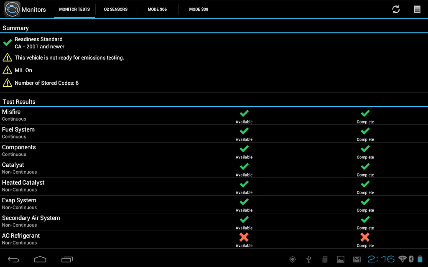Tap the engine app icon beside Monitors
This screenshot has height=267, width=428.
click(x=12, y=9)
